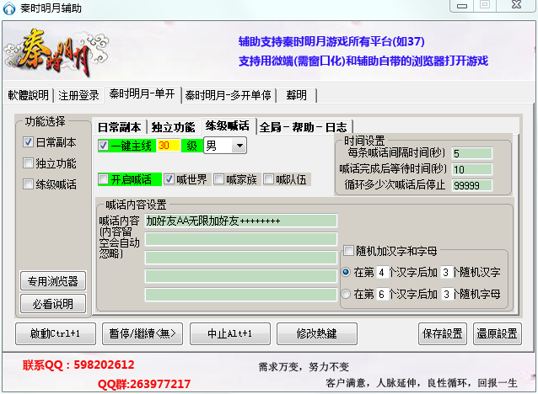Click the 修改熱鍵 button
Image resolution: width=538 pixels, height=394 pixels.
coord(317,333)
